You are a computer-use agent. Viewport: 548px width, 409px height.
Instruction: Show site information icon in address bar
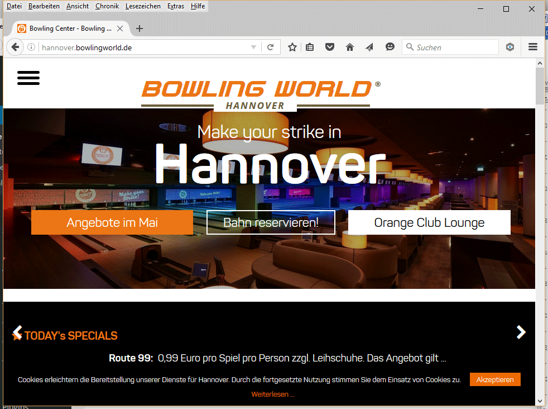coord(31,47)
